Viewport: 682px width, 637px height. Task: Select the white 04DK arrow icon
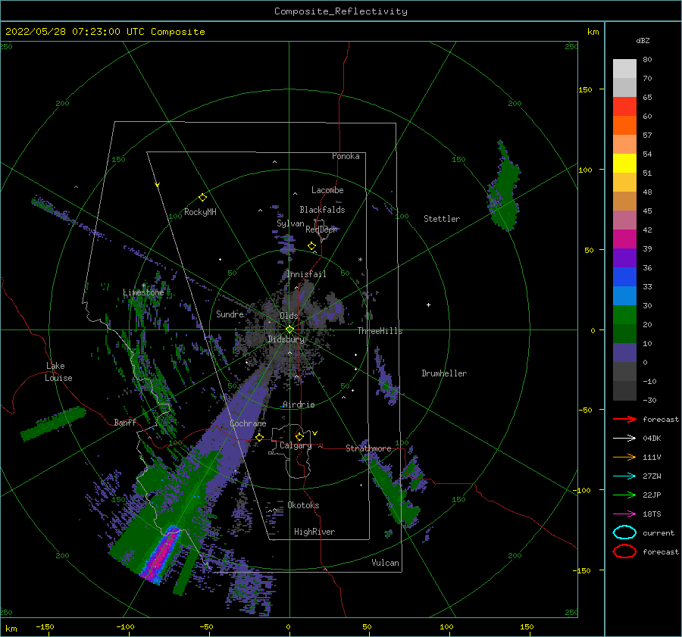point(624,439)
